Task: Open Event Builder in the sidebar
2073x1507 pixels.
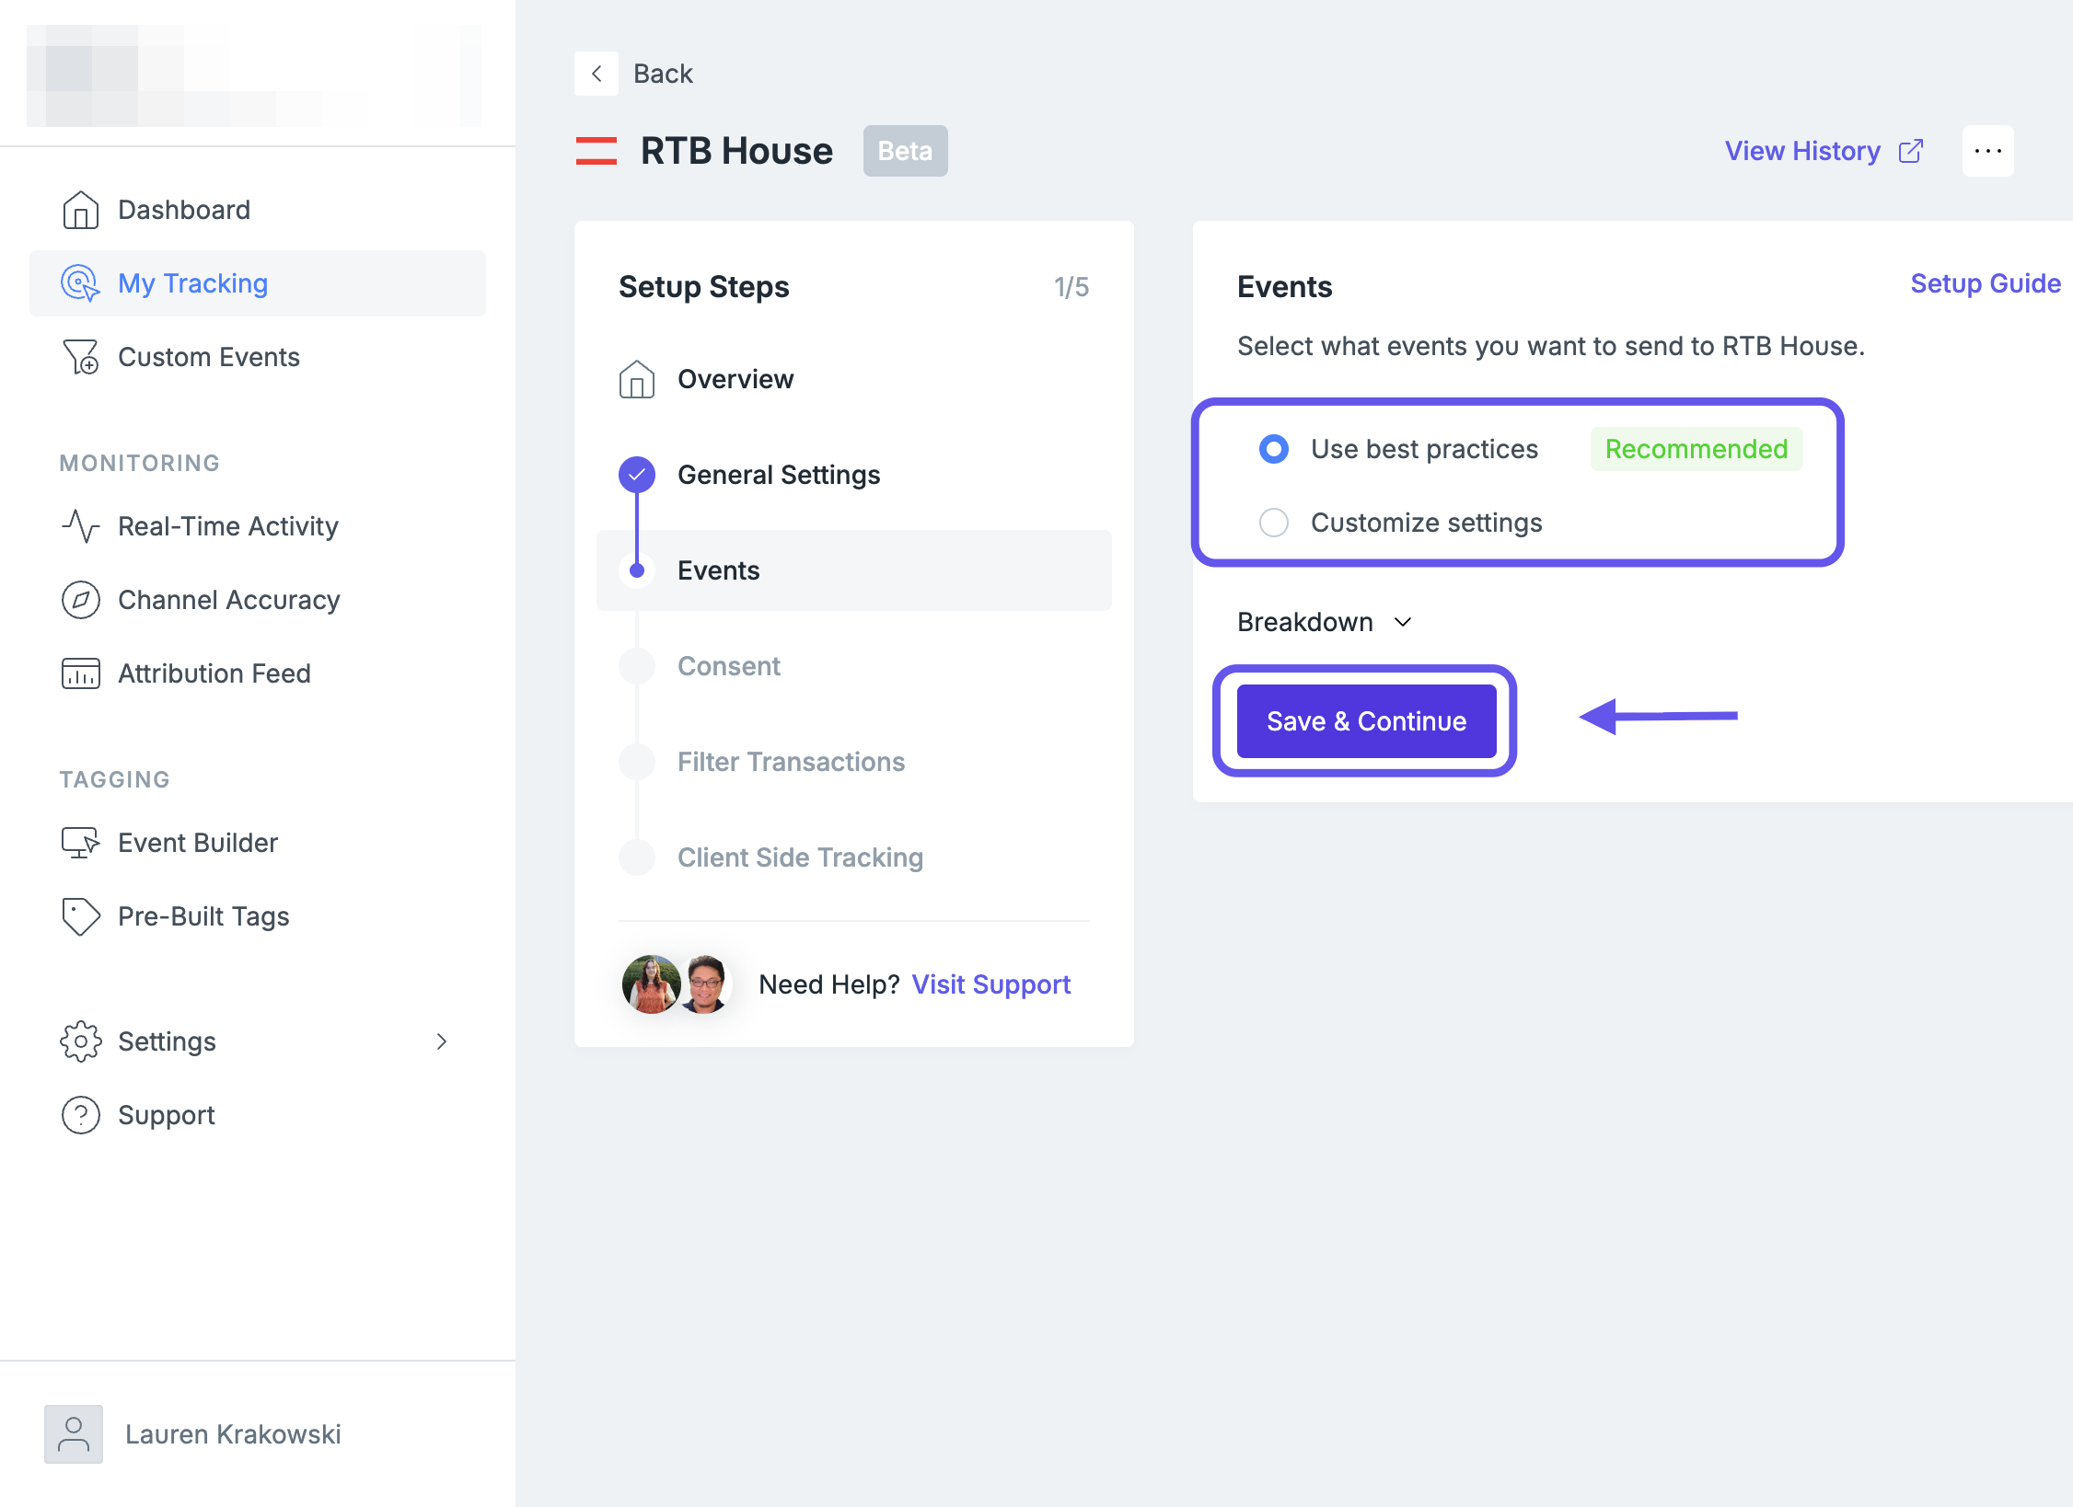Action: coord(258,843)
